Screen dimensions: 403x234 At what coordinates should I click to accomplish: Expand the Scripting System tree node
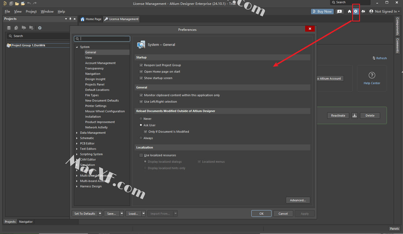(x=77, y=154)
